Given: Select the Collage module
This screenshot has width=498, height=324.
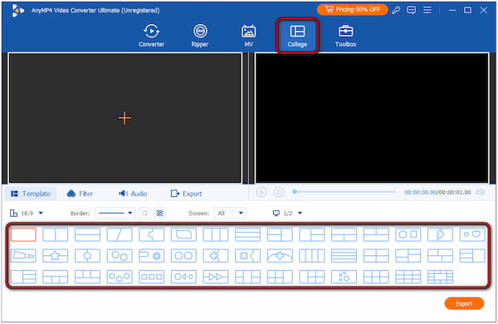Looking at the screenshot, I should coord(297,36).
